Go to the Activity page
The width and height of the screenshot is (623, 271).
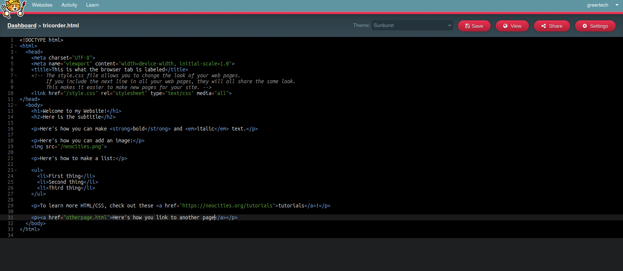click(69, 5)
